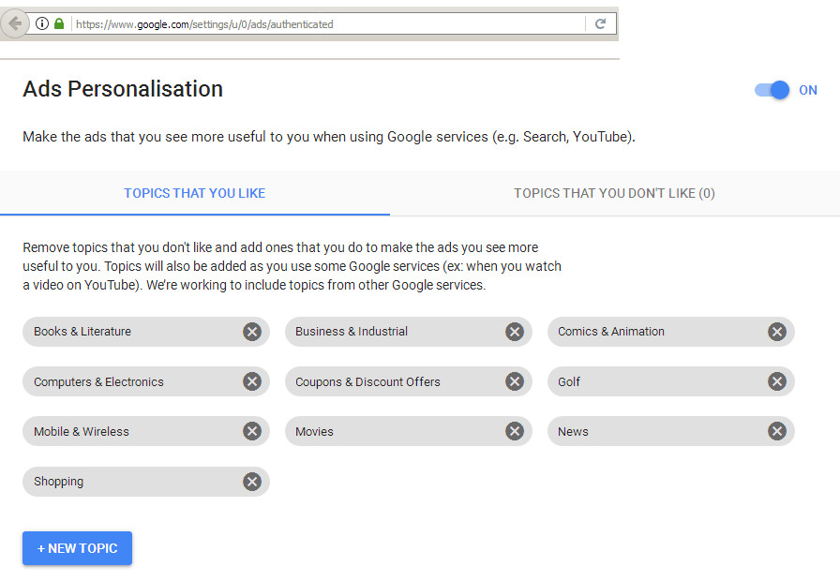Go back using the browser back arrow
The width and height of the screenshot is (840, 581).
tap(14, 23)
